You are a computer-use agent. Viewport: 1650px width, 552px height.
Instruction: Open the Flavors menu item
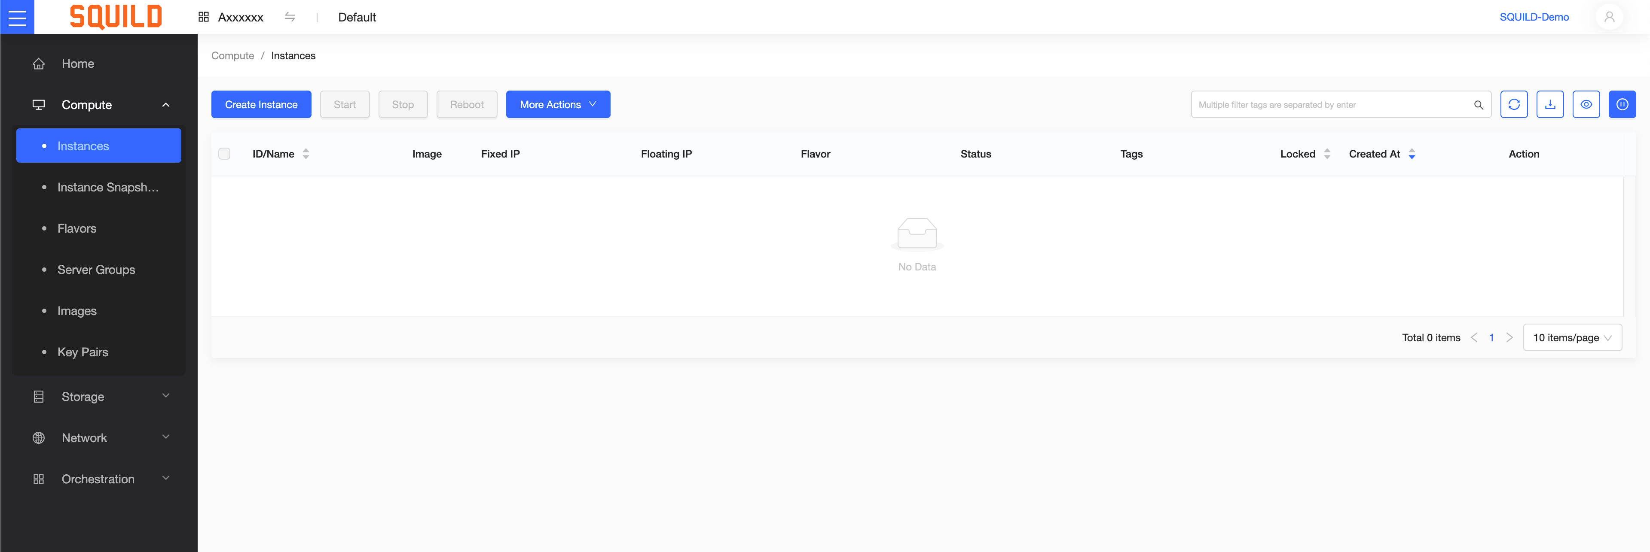pyautogui.click(x=77, y=228)
